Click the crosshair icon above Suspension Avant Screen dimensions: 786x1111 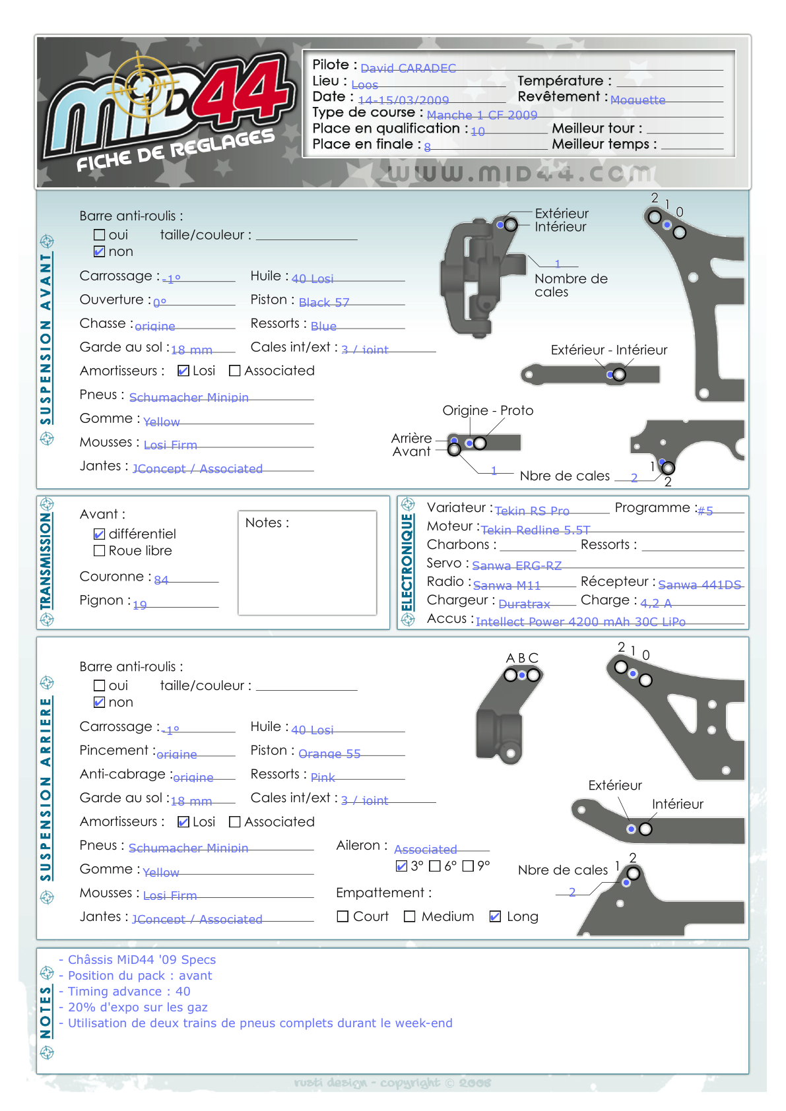(x=47, y=241)
